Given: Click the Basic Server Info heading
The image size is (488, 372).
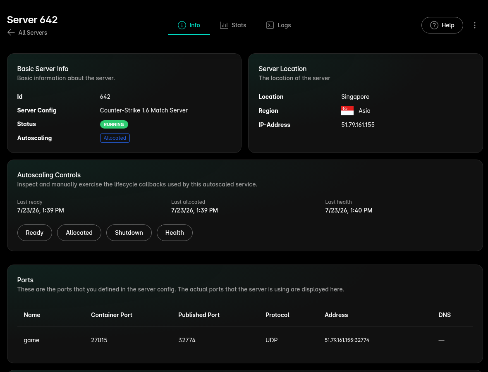Looking at the screenshot, I should pos(43,69).
